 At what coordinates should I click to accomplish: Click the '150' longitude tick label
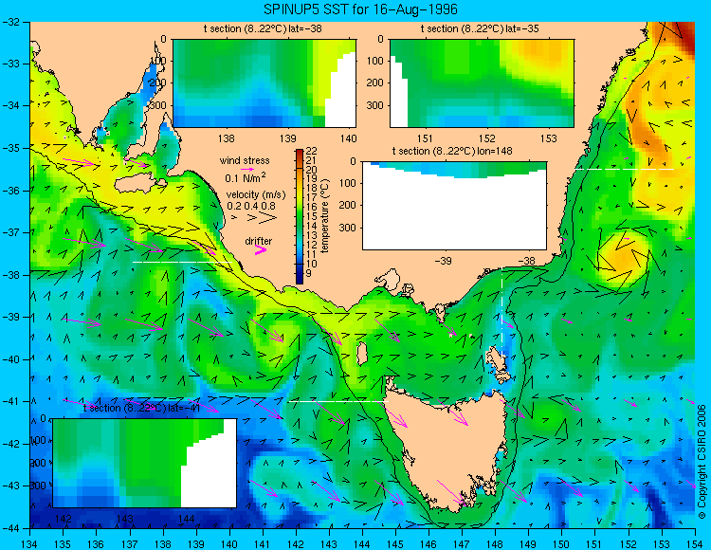point(562,544)
